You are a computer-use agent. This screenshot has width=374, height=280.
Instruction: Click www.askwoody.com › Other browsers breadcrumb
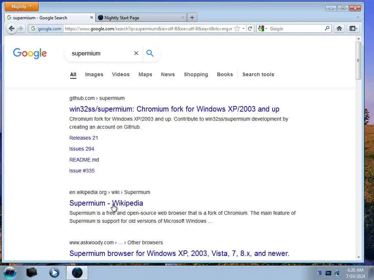(x=116, y=242)
